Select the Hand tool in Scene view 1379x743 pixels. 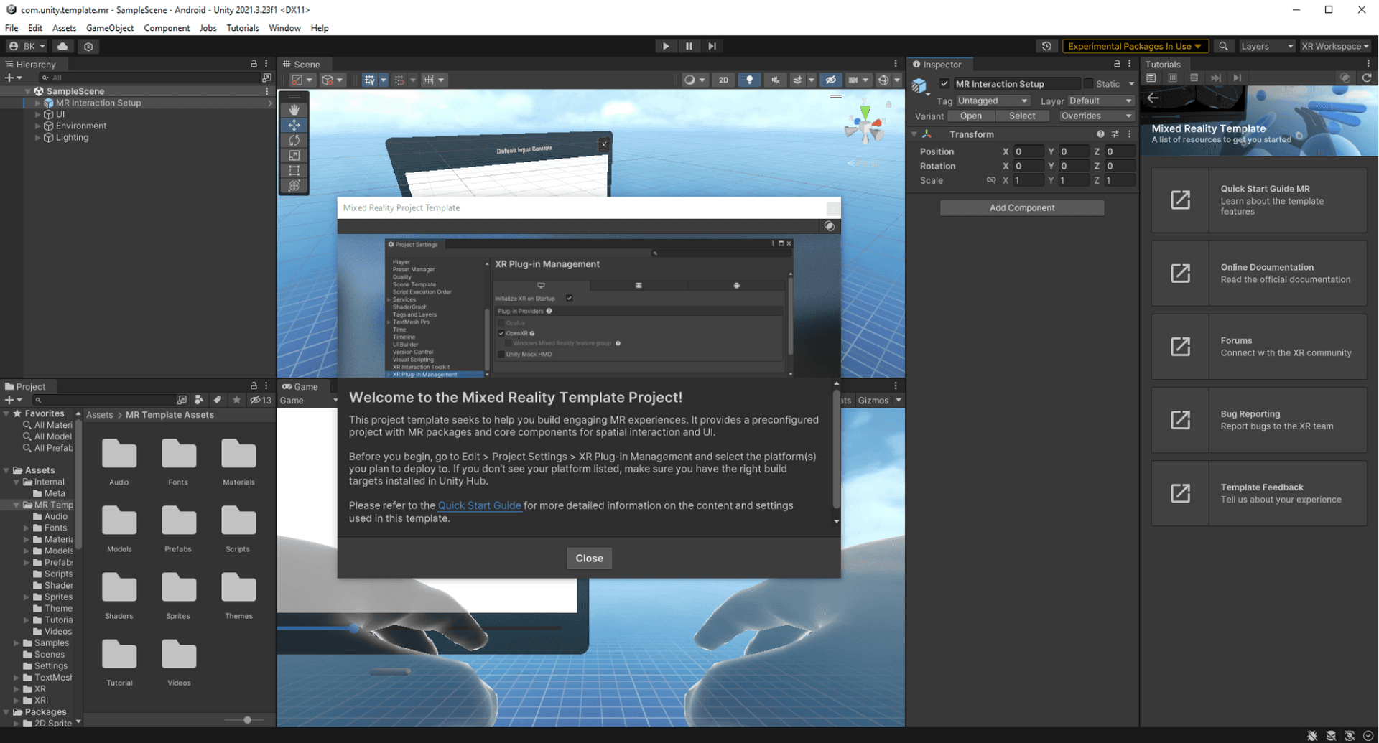pos(294,109)
